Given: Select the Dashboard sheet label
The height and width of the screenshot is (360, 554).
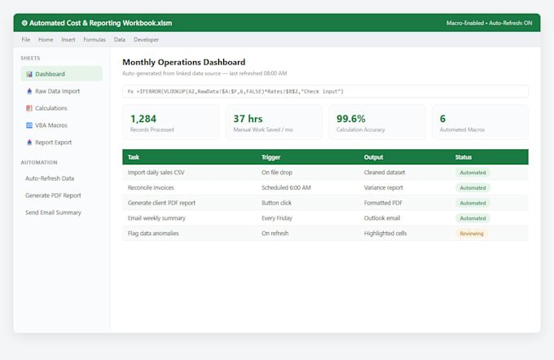Looking at the screenshot, I should pyautogui.click(x=50, y=74).
